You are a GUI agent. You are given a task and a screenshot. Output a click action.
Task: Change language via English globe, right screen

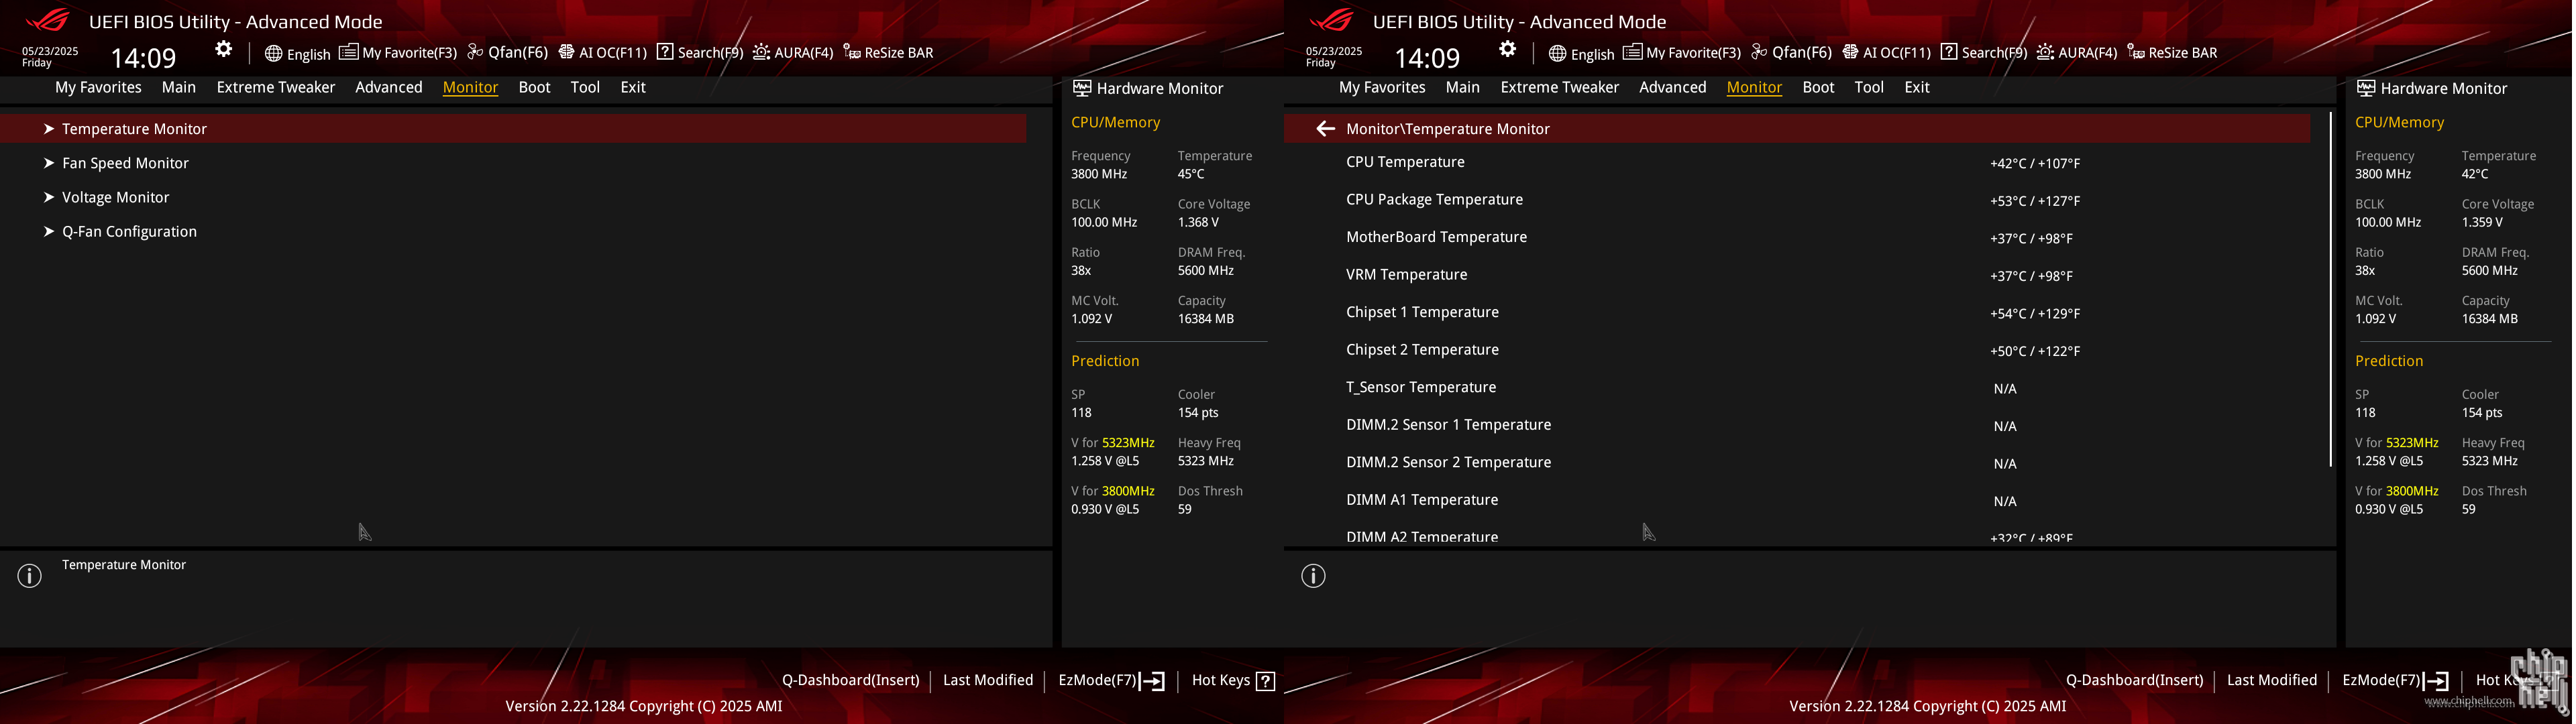[1581, 54]
